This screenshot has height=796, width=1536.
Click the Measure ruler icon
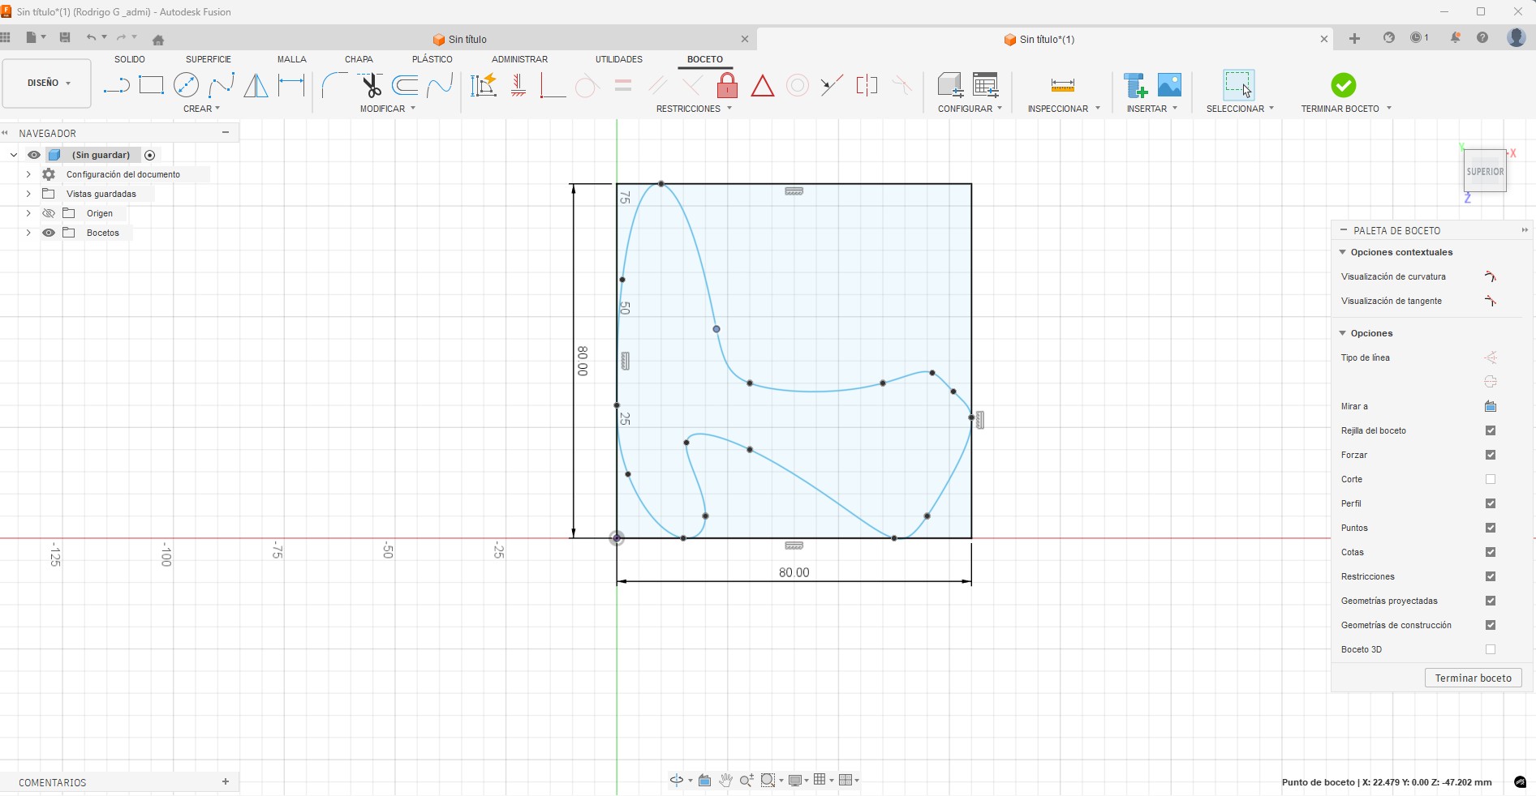tap(1062, 85)
